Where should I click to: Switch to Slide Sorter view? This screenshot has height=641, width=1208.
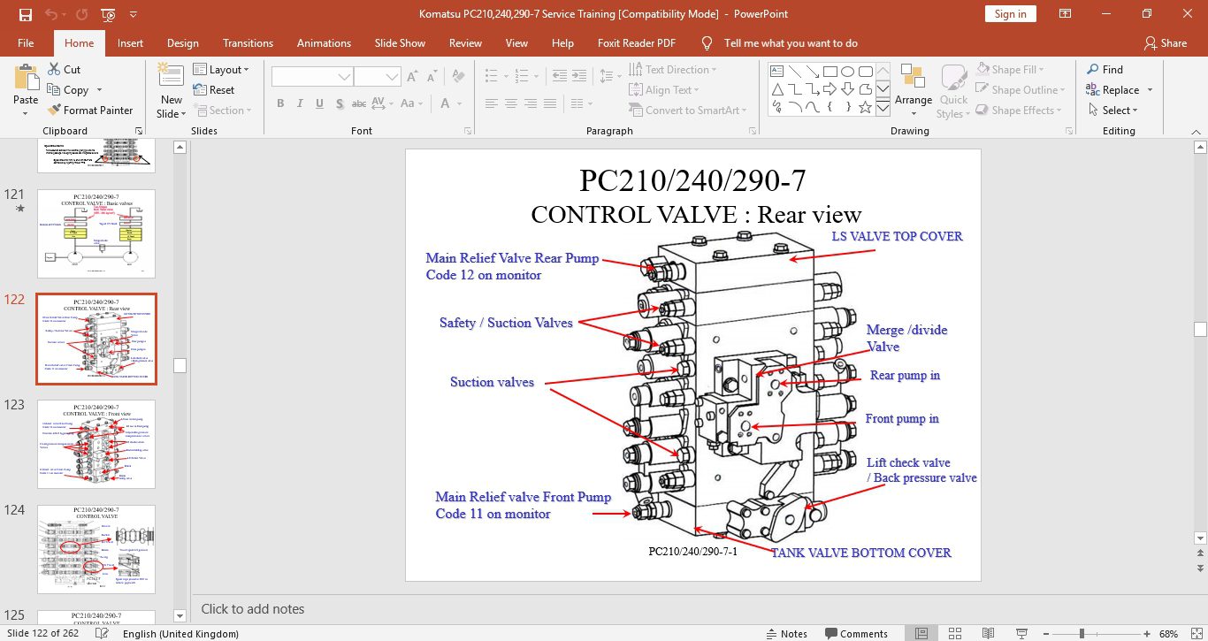[x=955, y=633]
